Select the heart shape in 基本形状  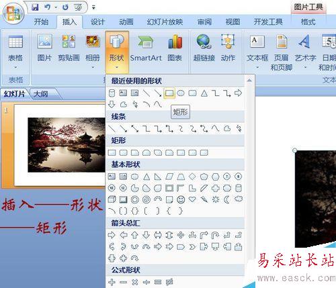coord(192,199)
